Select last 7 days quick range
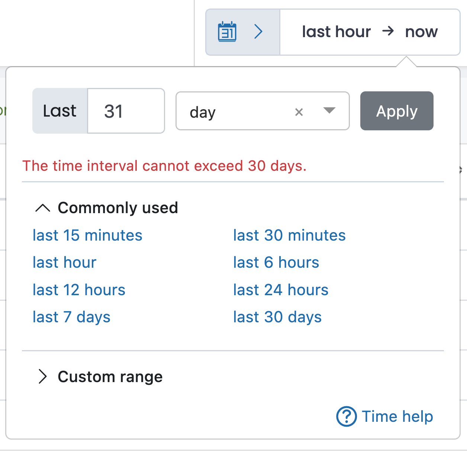Screen dimensions: 467x453 71,317
